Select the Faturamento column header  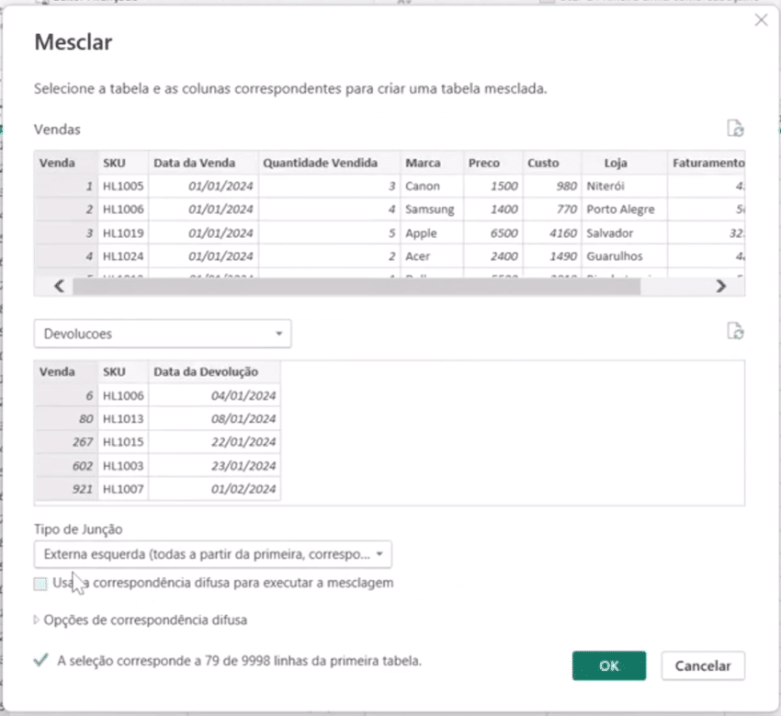pos(707,163)
